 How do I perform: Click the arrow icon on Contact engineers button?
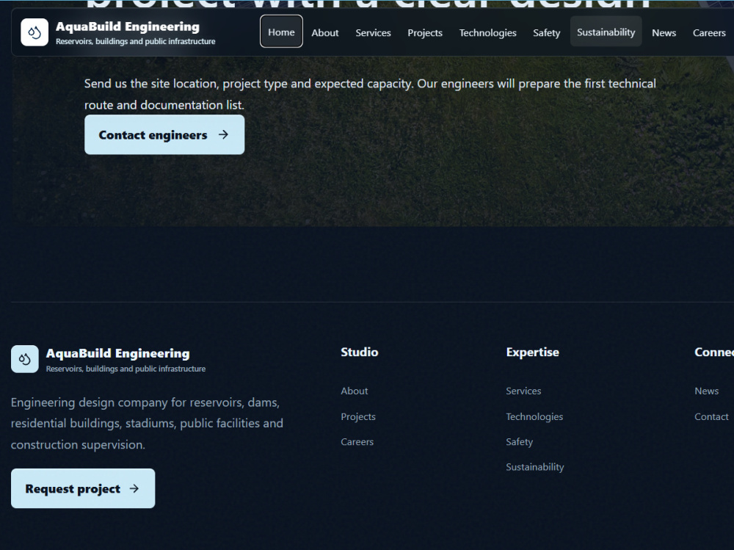(x=224, y=134)
